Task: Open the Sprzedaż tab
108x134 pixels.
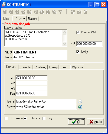Action: [x=25, y=67]
